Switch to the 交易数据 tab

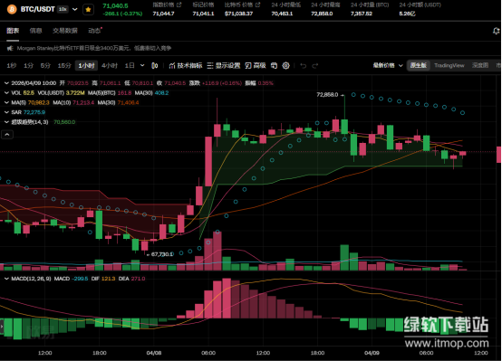click(x=65, y=31)
